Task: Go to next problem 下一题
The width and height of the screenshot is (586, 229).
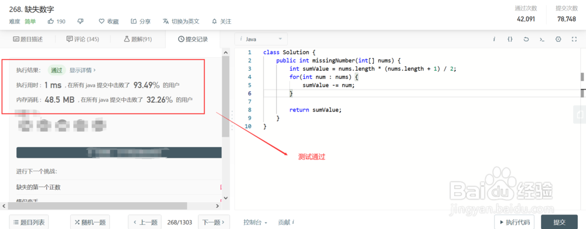Action: click(x=213, y=223)
